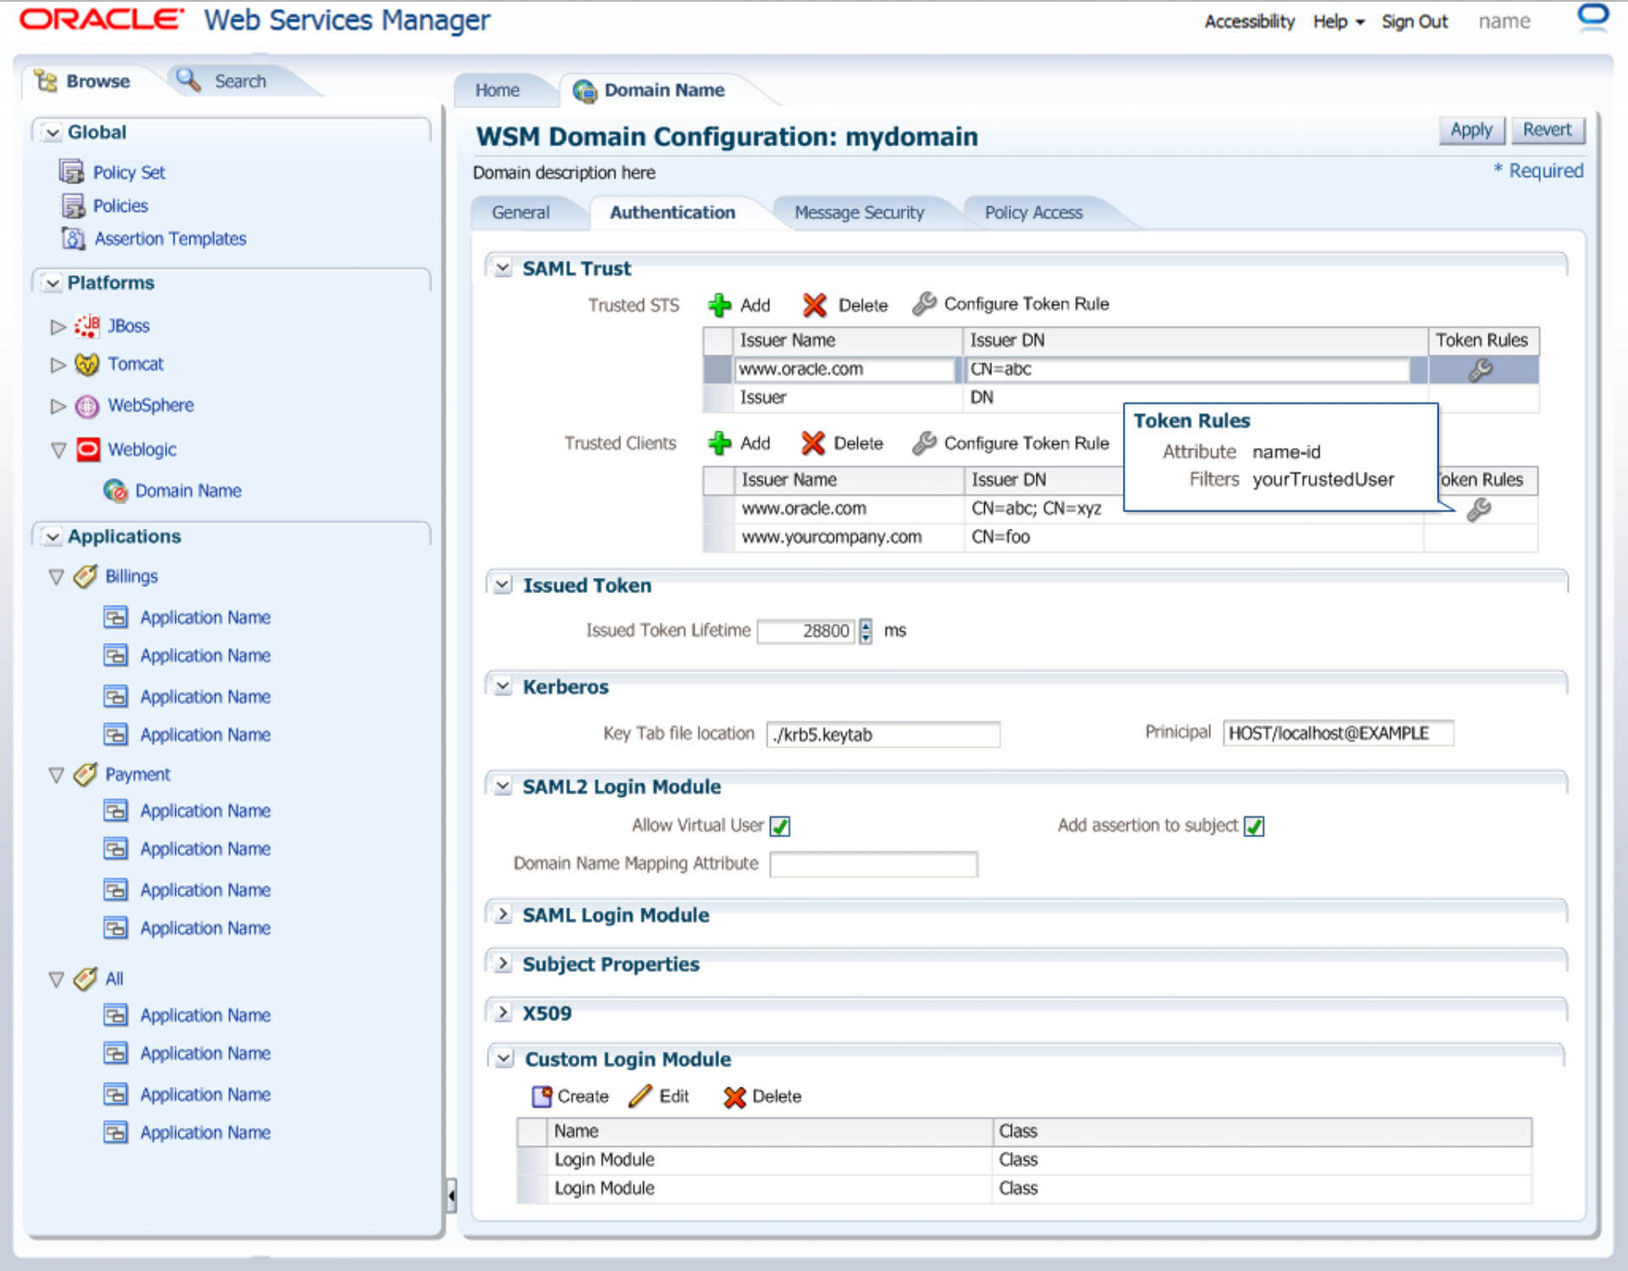Expand the SAML Login Module section
Viewport: 1628px width, 1271px height.
pos(503,914)
